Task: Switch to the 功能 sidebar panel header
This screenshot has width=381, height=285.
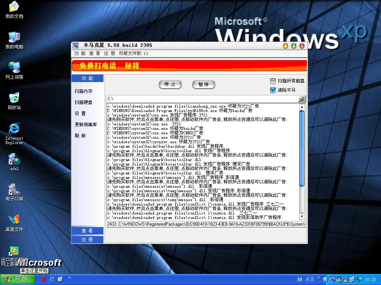Action: point(87,78)
